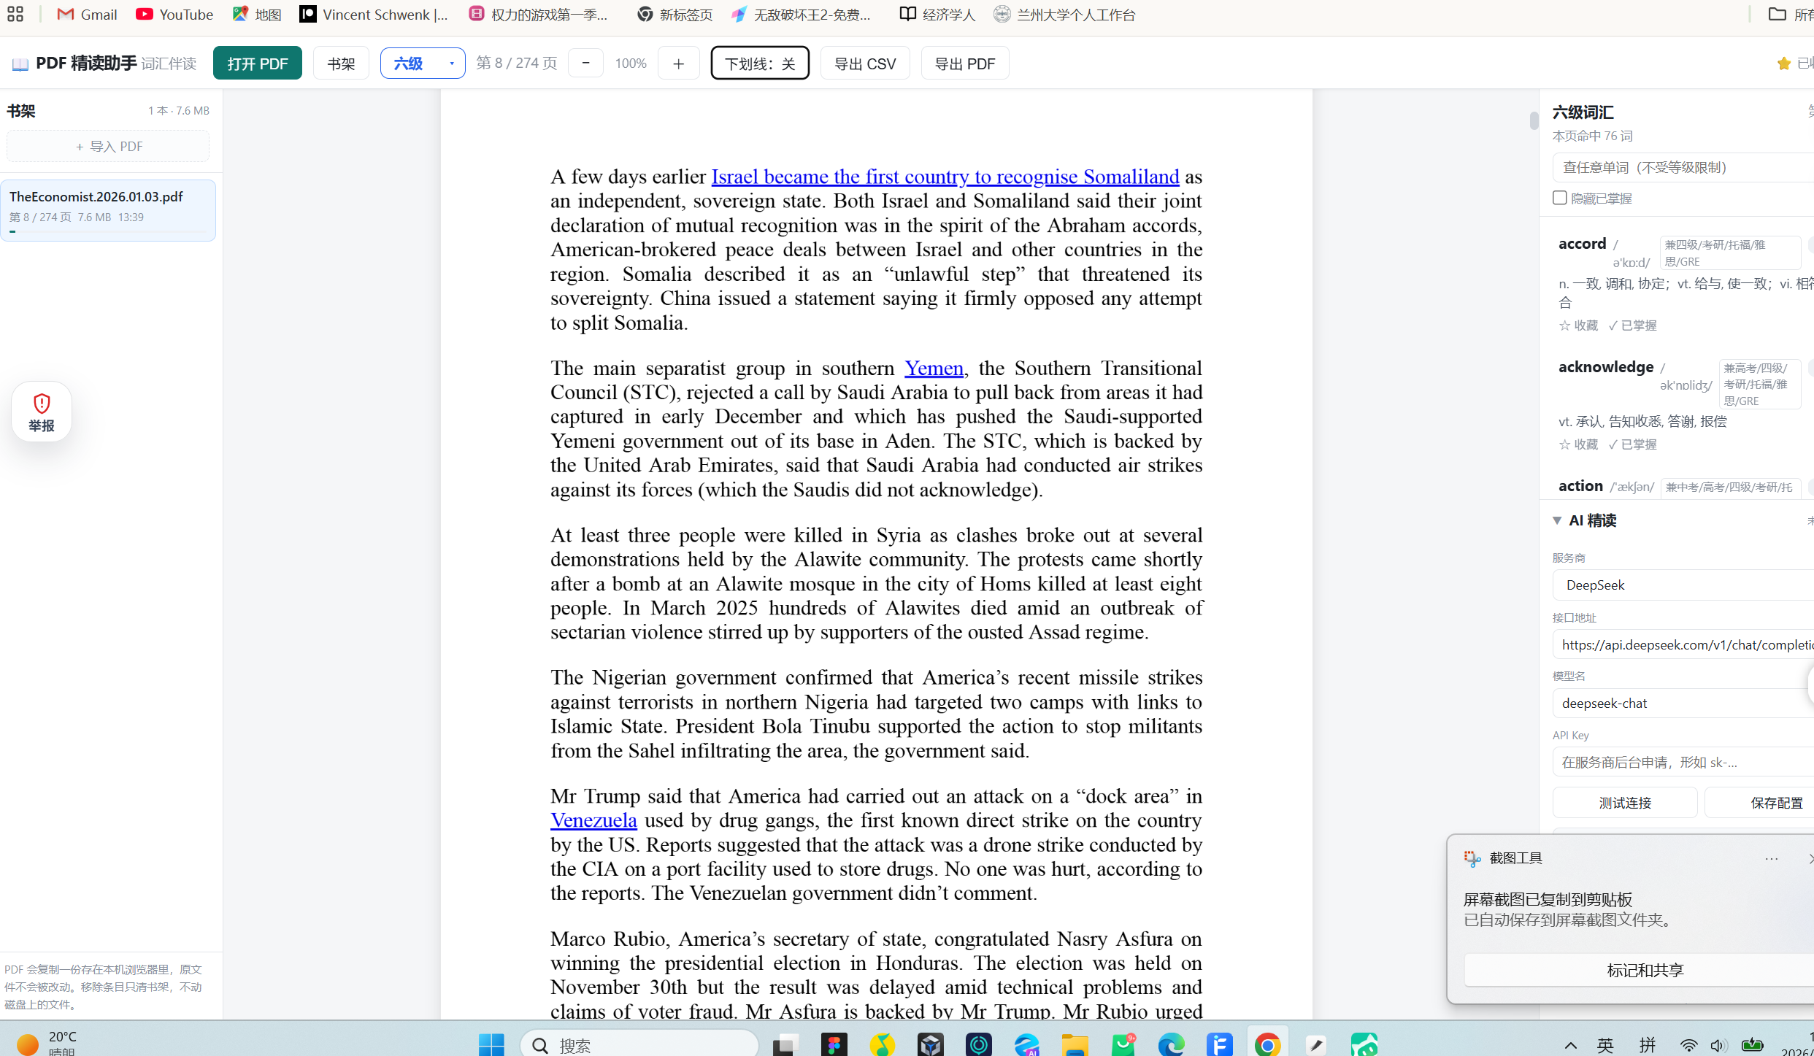Open the 经济学人 bookmark
Image resolution: width=1814 pixels, height=1056 pixels.
(937, 14)
